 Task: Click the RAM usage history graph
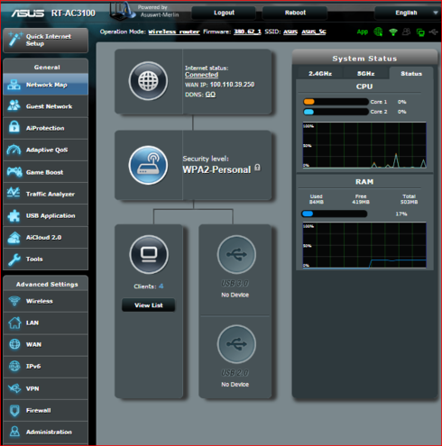364,245
